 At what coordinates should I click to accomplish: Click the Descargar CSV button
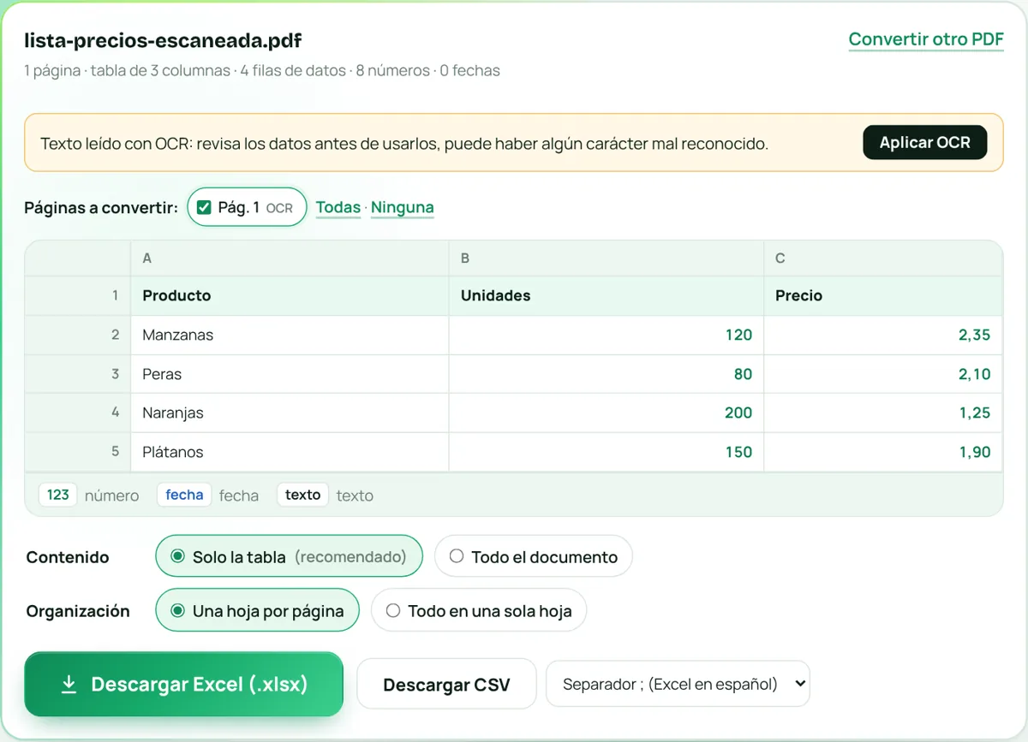pos(446,685)
